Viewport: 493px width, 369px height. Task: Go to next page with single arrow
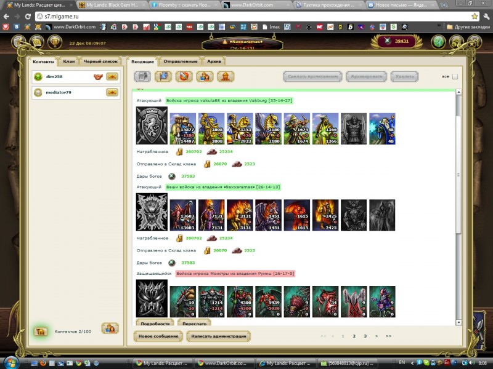(x=377, y=336)
